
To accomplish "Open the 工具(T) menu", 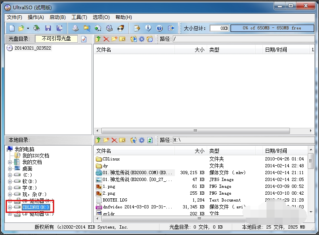I will click(x=79, y=17).
